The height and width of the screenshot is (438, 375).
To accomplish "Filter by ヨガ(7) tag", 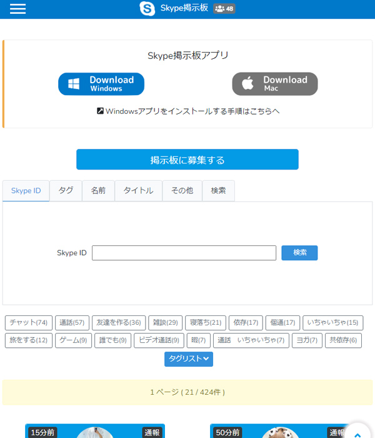I will [x=307, y=340].
